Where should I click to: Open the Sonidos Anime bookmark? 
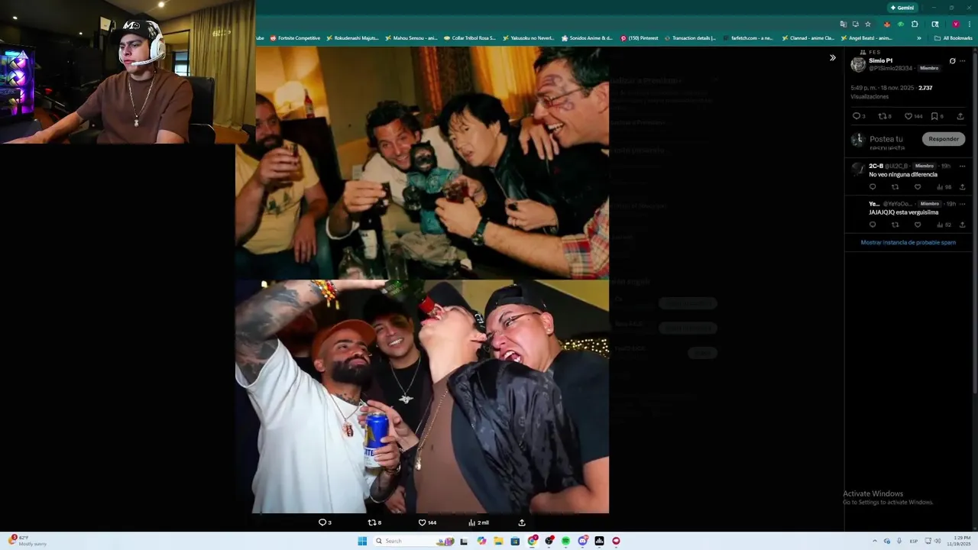pos(587,37)
